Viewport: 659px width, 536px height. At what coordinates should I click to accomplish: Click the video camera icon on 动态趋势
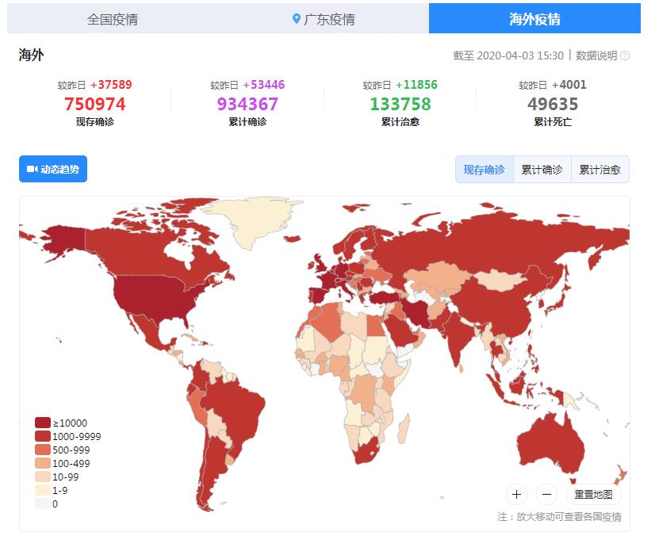(x=32, y=169)
